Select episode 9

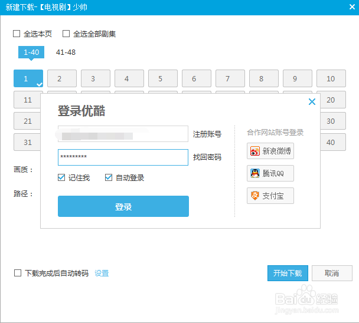tap(298, 78)
